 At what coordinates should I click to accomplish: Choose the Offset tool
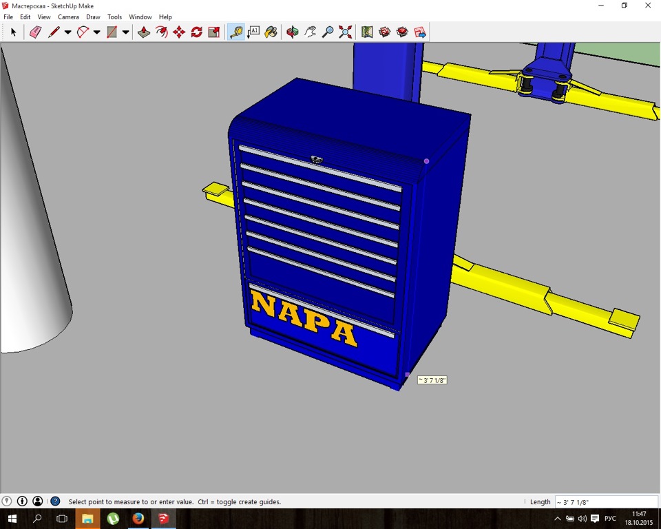click(161, 32)
